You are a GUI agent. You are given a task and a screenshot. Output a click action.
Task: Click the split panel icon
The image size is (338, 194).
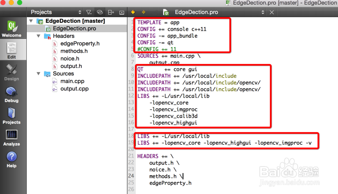click(111, 12)
